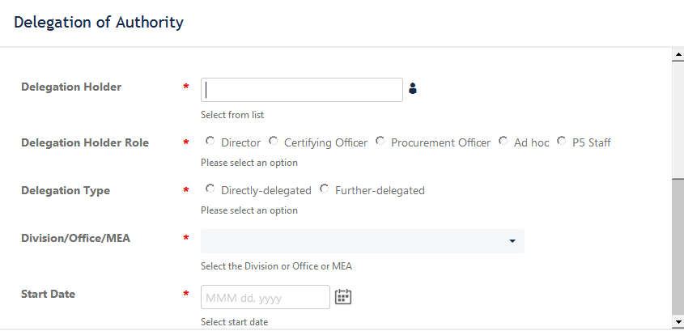Select the Director role radio button
Screen dimensions: 684x331
(210, 141)
